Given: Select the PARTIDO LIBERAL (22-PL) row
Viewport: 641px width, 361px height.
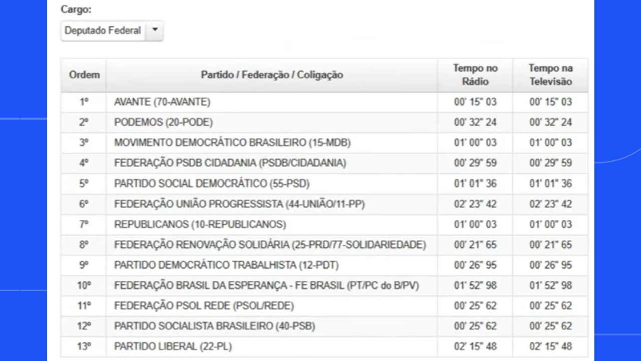Looking at the screenshot, I should pyautogui.click(x=325, y=347).
